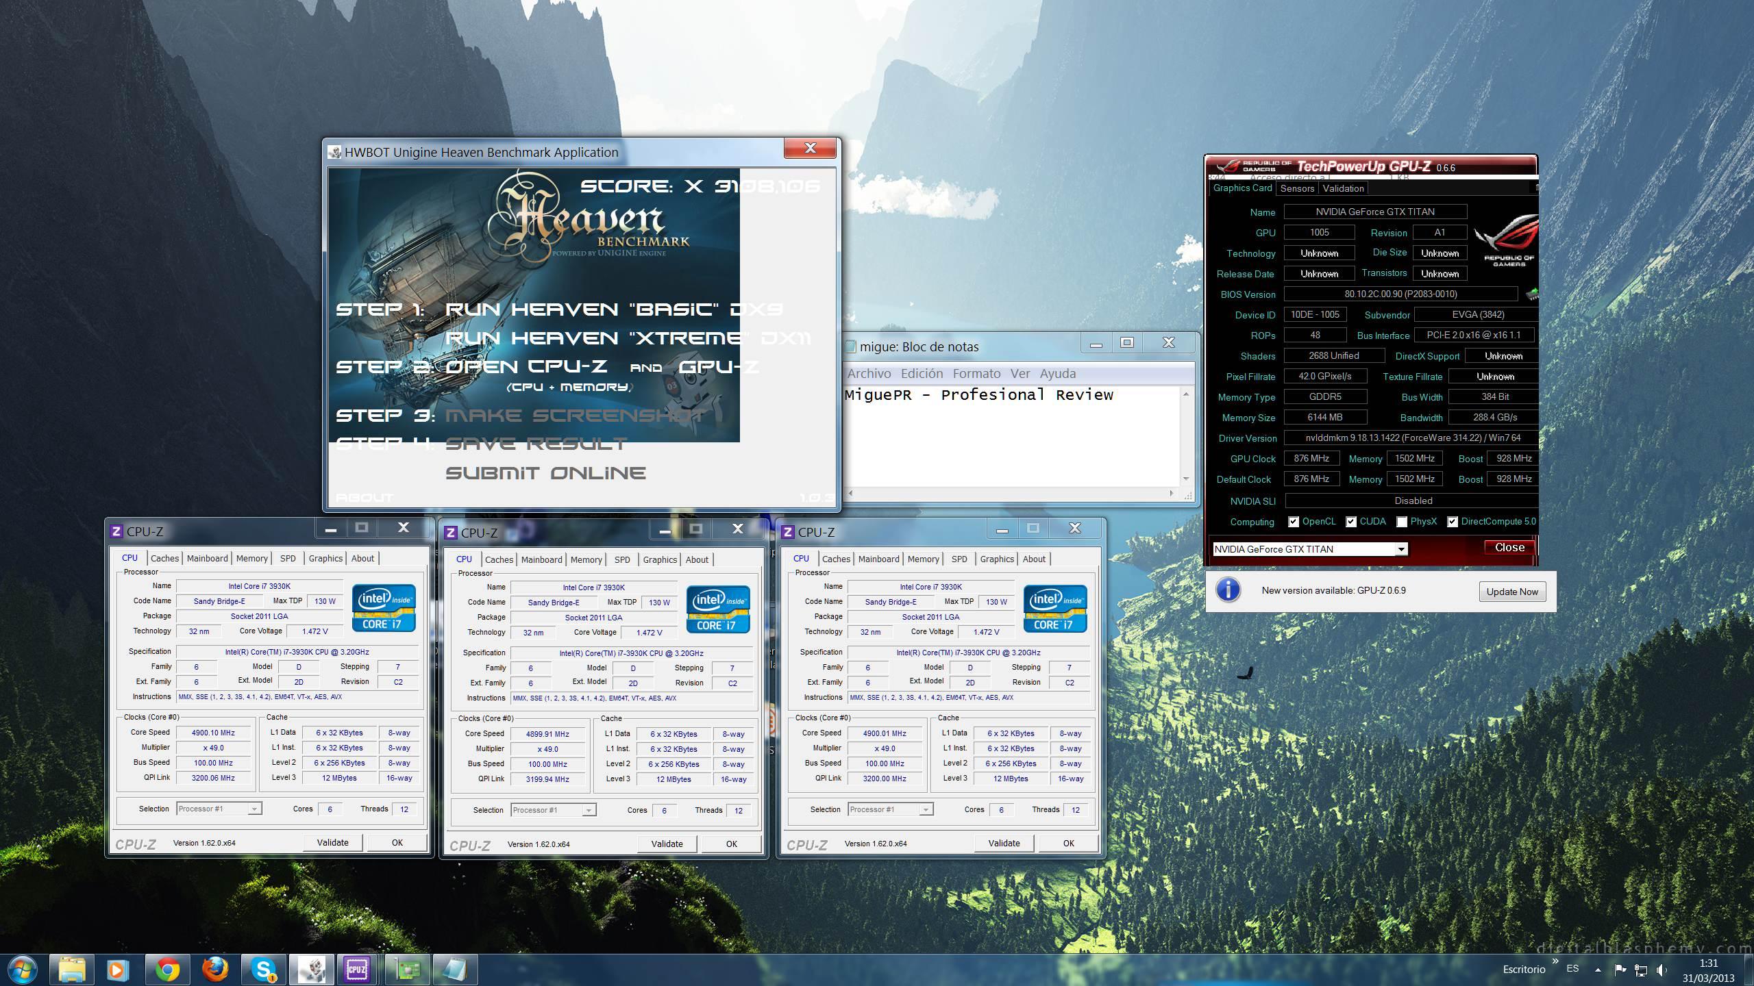Screen dimensions: 1754x986
Task: Click the blue info icon in update notice
Action: coord(1228,590)
